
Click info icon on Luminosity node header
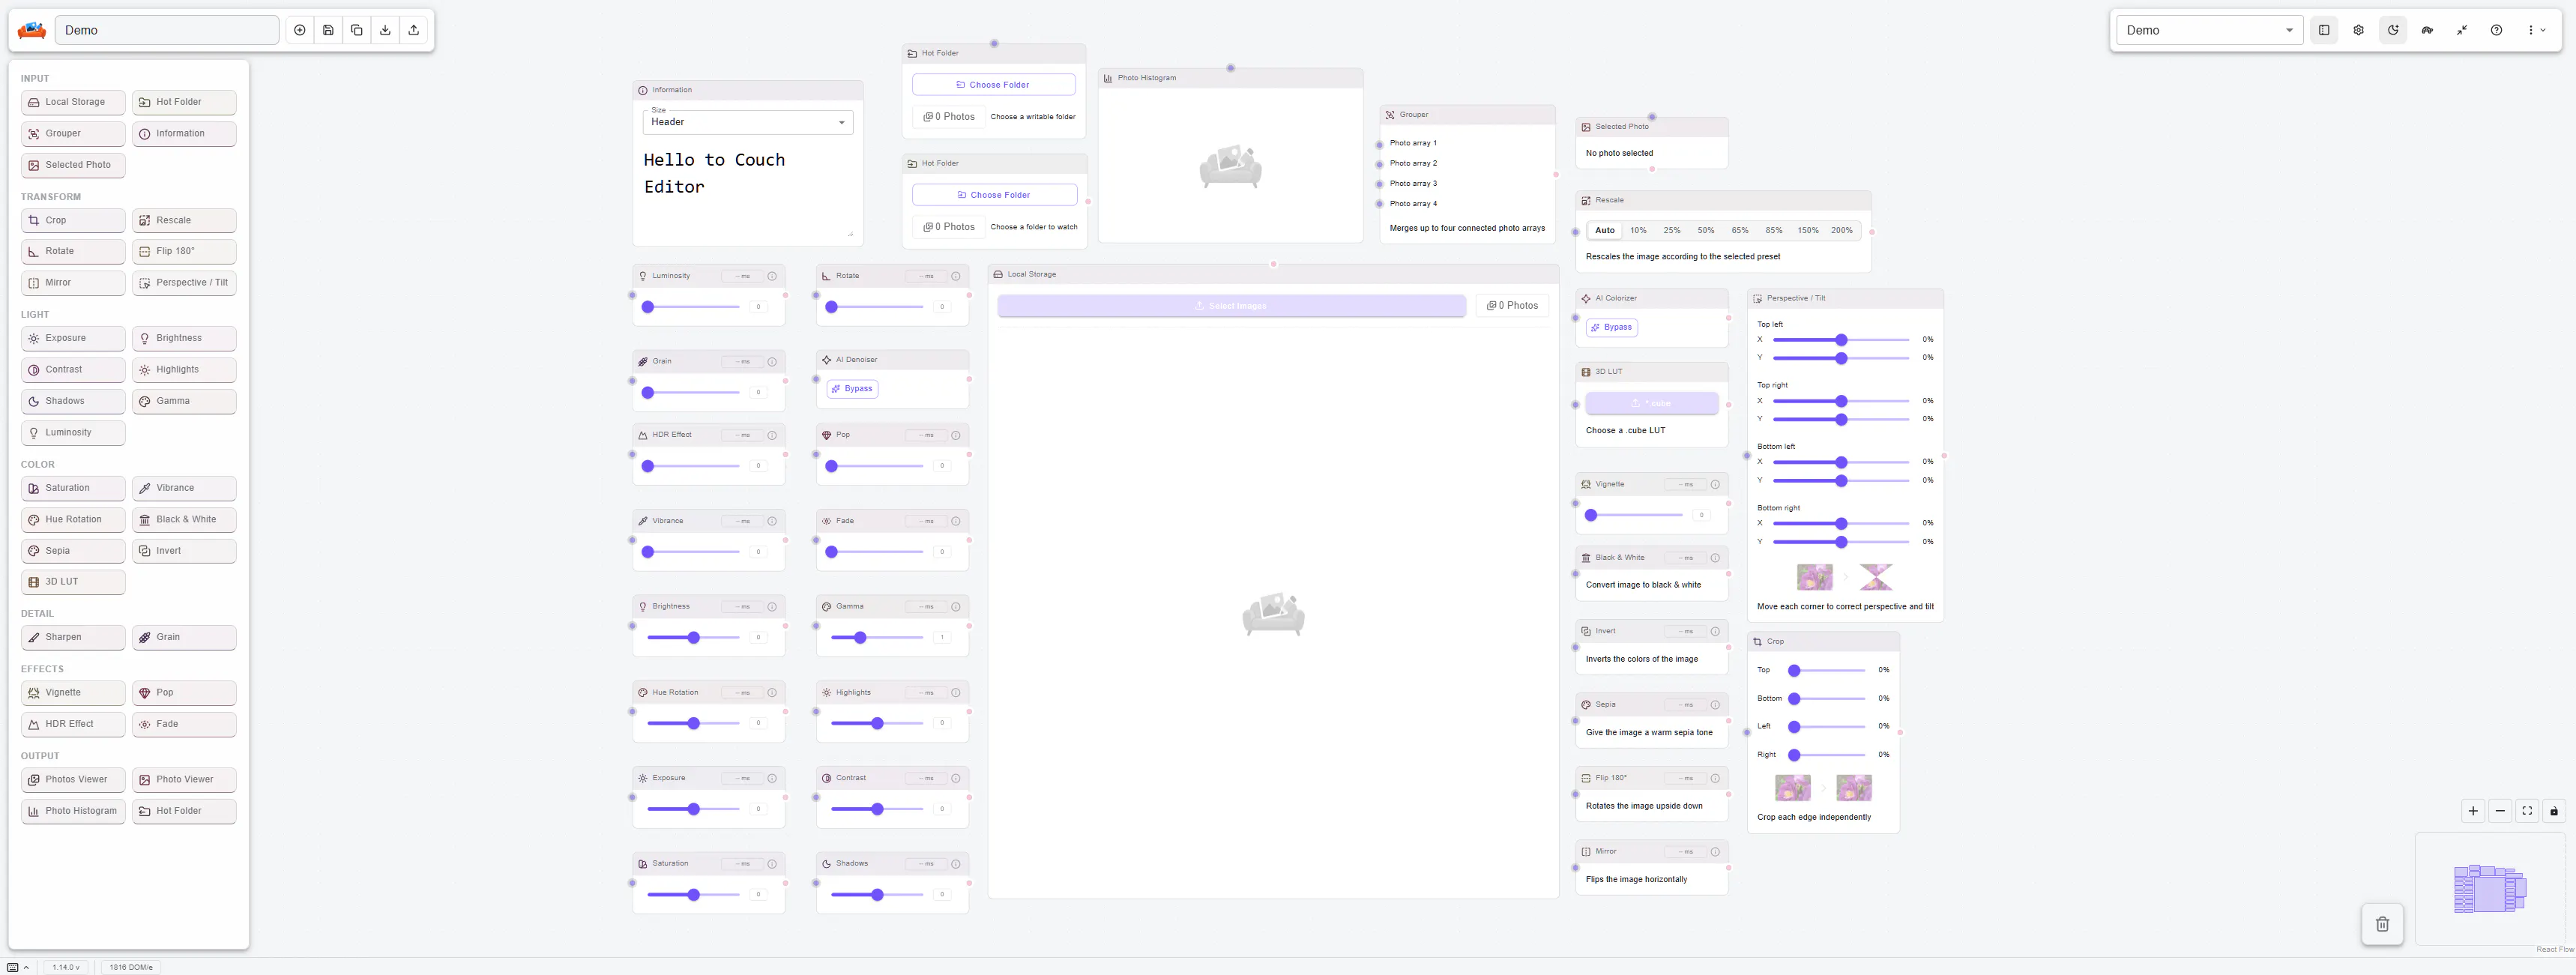(772, 276)
